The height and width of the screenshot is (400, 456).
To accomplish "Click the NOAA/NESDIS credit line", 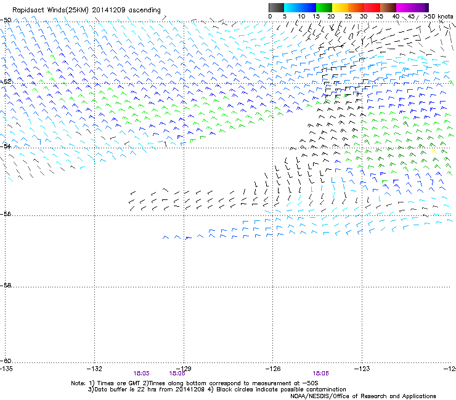I will click(x=363, y=396).
